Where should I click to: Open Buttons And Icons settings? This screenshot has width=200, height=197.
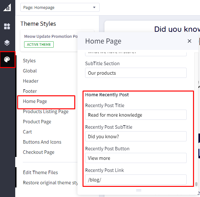coord(42,142)
